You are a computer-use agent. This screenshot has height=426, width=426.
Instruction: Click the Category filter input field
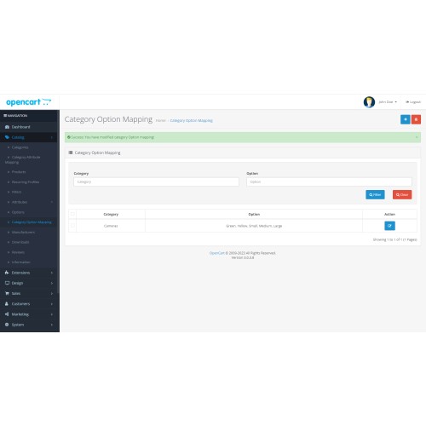pos(156,181)
